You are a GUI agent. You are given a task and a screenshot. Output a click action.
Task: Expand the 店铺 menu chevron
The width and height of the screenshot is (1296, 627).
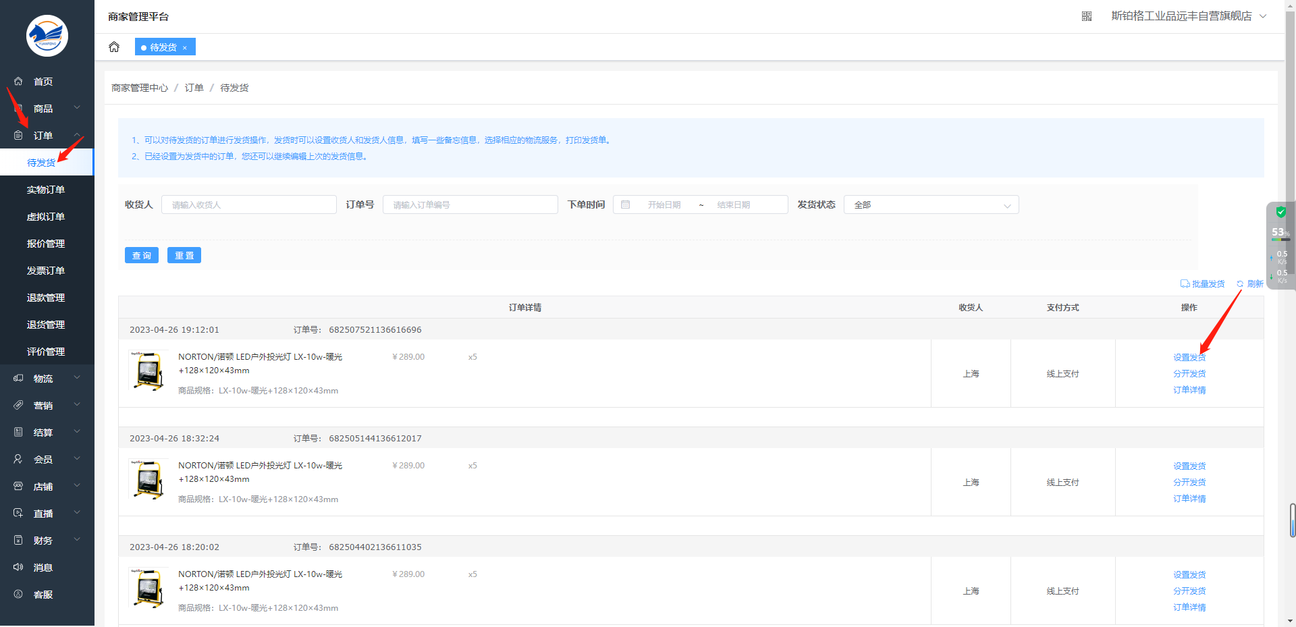pos(77,486)
